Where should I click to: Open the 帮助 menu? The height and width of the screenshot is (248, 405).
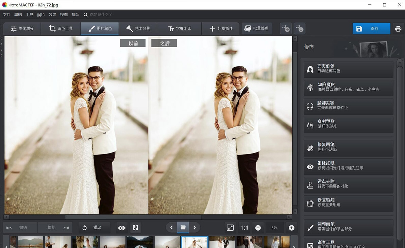pyautogui.click(x=75, y=15)
